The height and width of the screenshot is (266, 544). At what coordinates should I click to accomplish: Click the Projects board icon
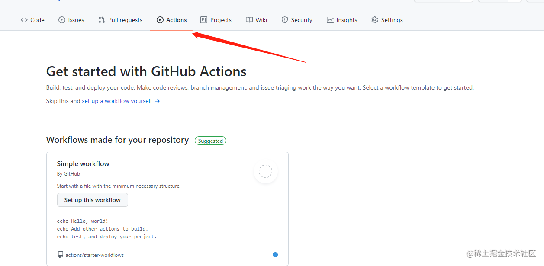point(204,20)
